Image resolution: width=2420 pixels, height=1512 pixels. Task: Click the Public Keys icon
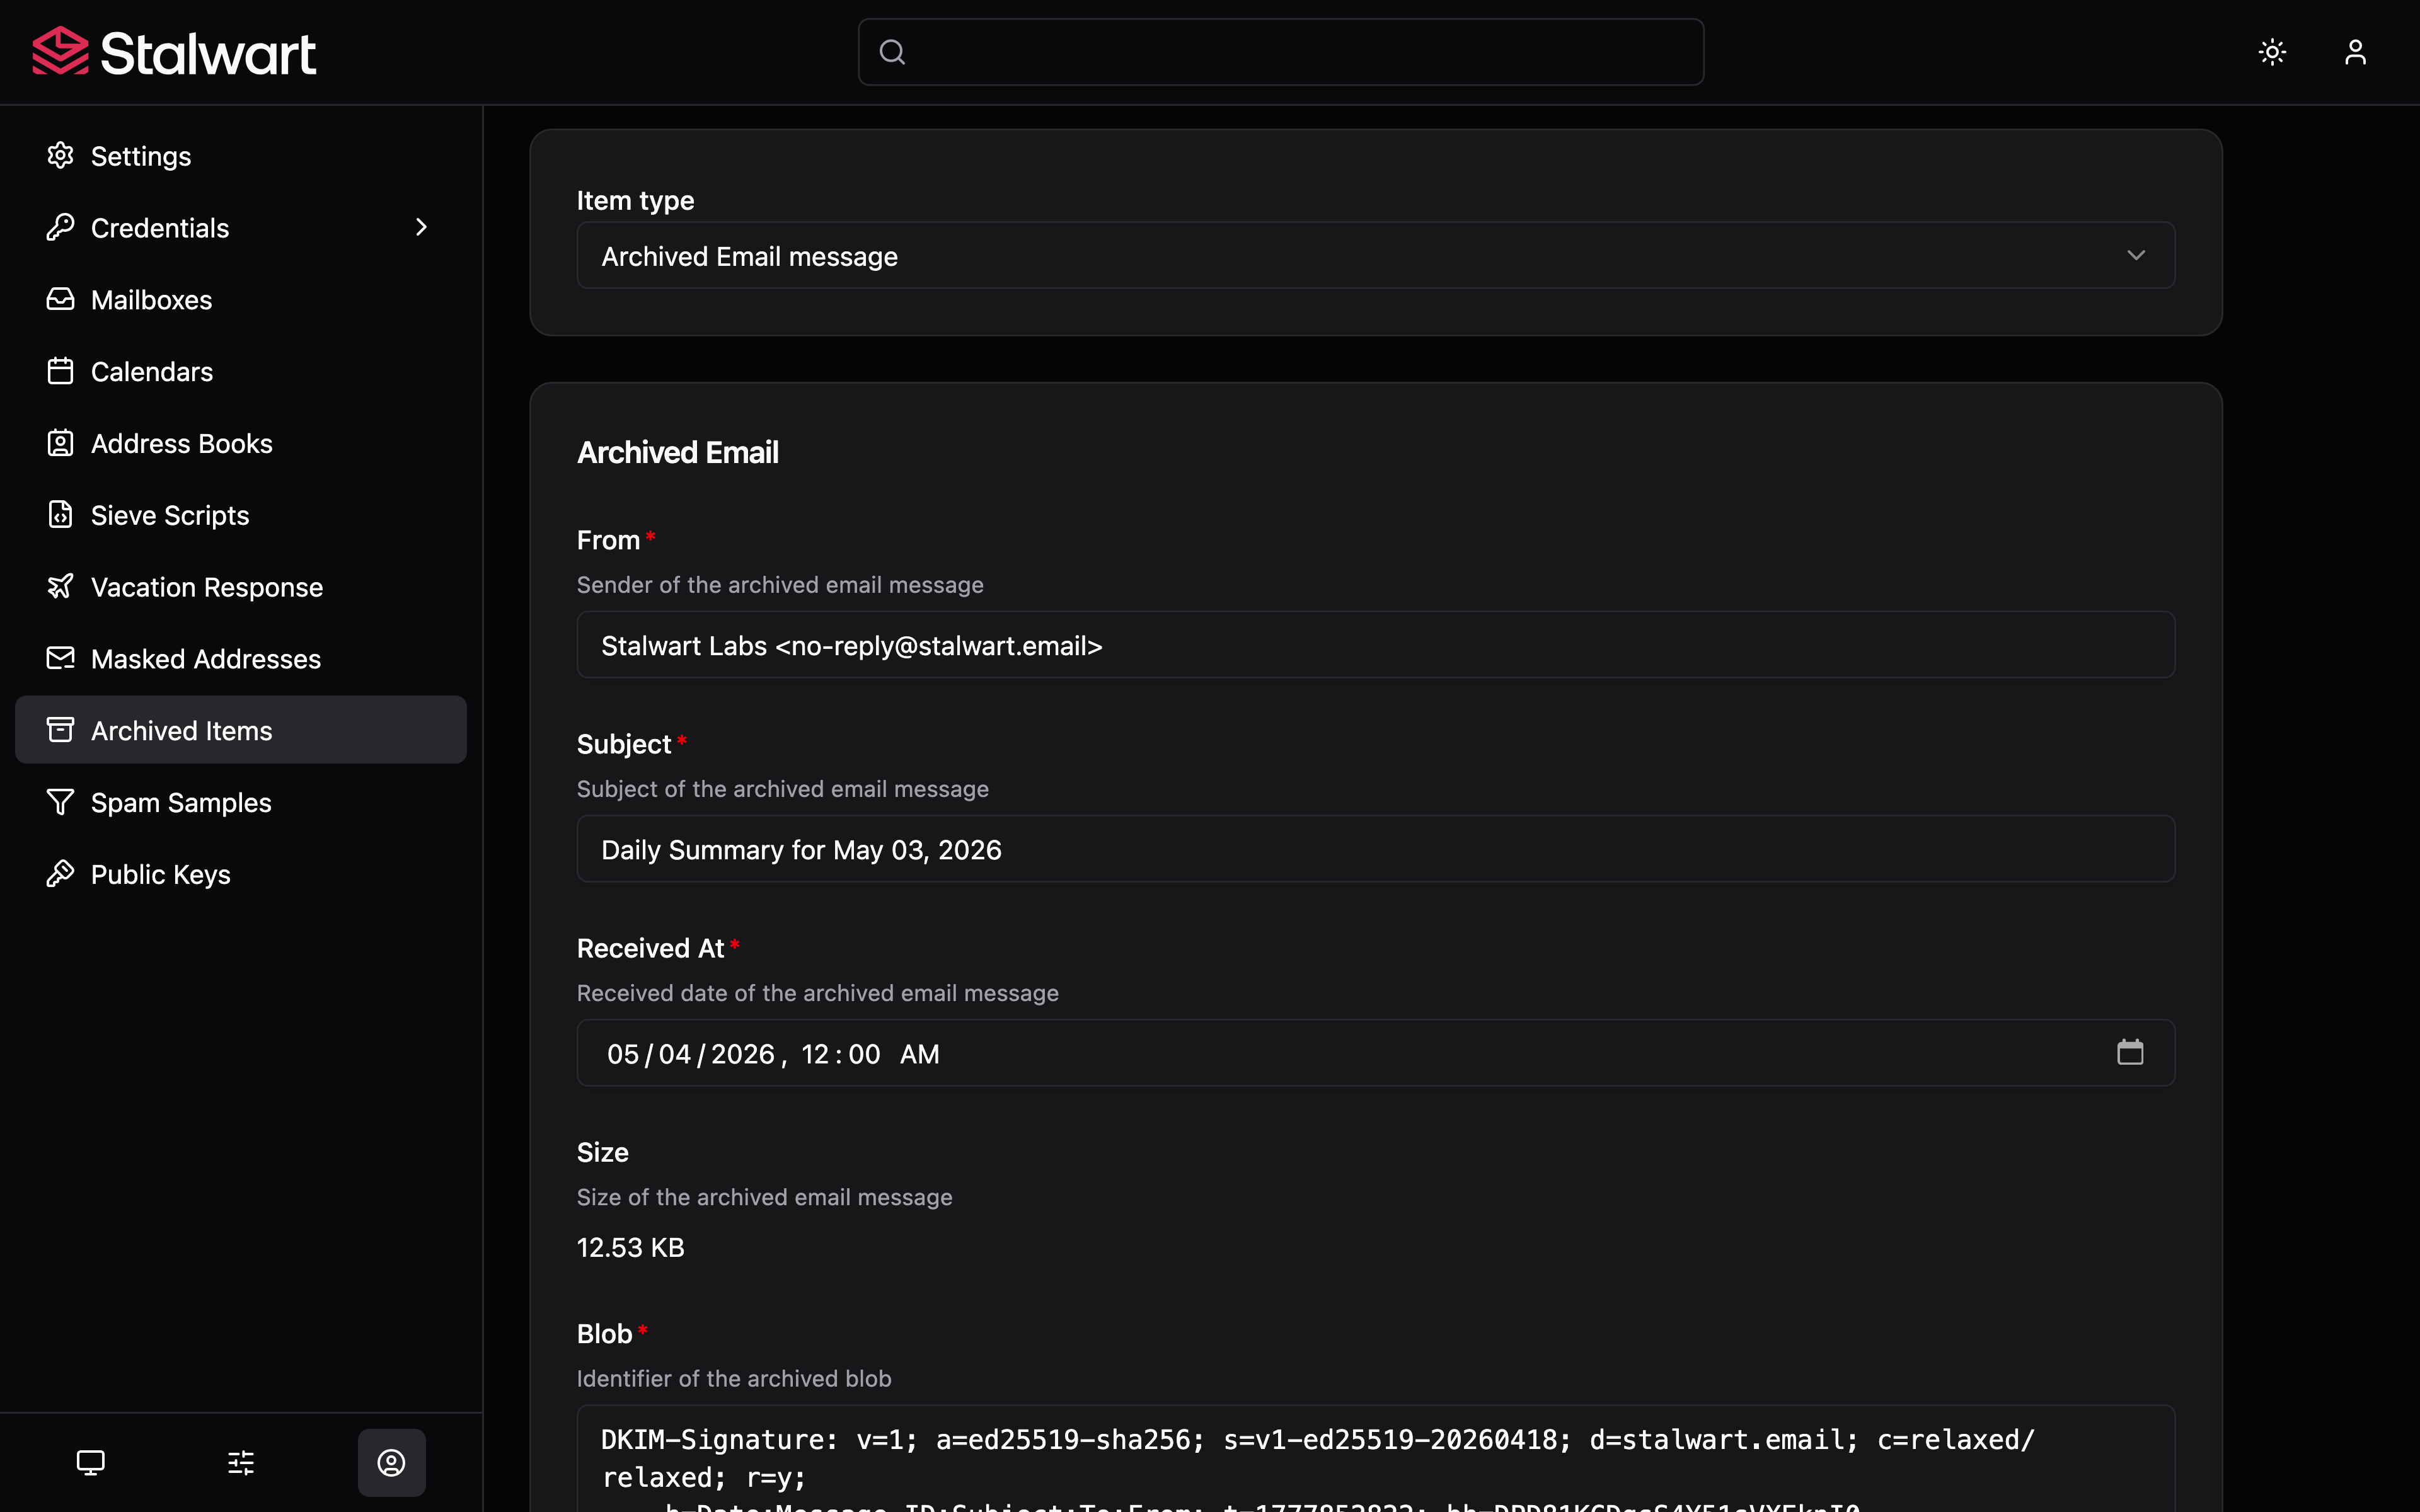tap(60, 874)
